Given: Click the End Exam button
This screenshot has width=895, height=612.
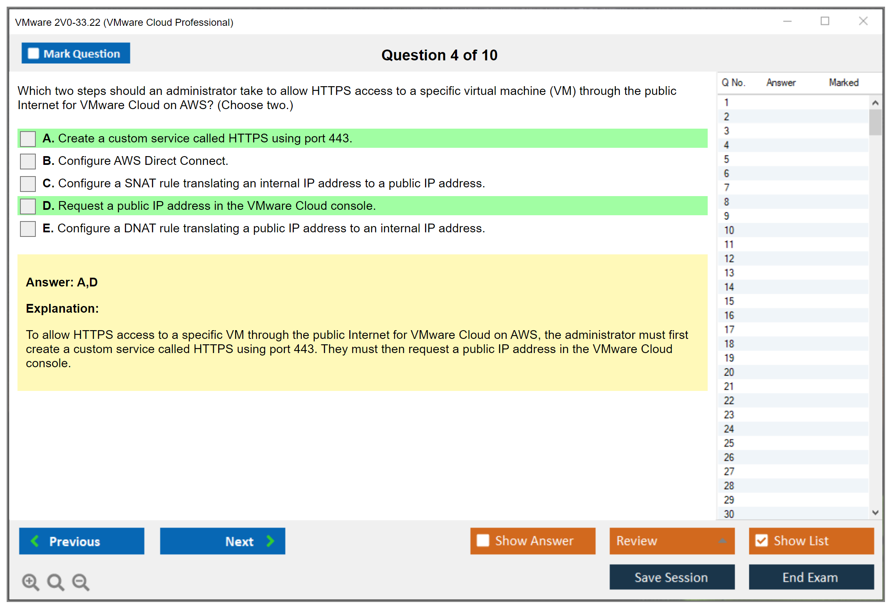Looking at the screenshot, I should 810,577.
